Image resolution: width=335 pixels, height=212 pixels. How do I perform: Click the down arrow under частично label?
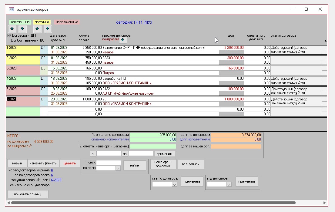coord(48,29)
